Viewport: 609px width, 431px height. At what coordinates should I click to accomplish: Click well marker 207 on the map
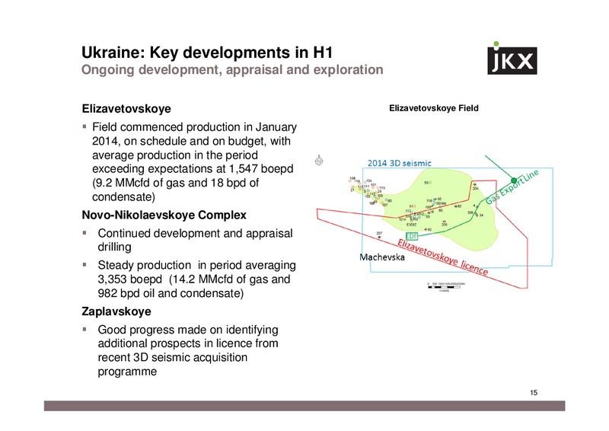point(379,235)
